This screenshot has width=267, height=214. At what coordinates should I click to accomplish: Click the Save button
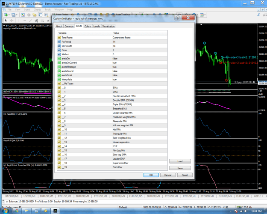(x=180, y=168)
